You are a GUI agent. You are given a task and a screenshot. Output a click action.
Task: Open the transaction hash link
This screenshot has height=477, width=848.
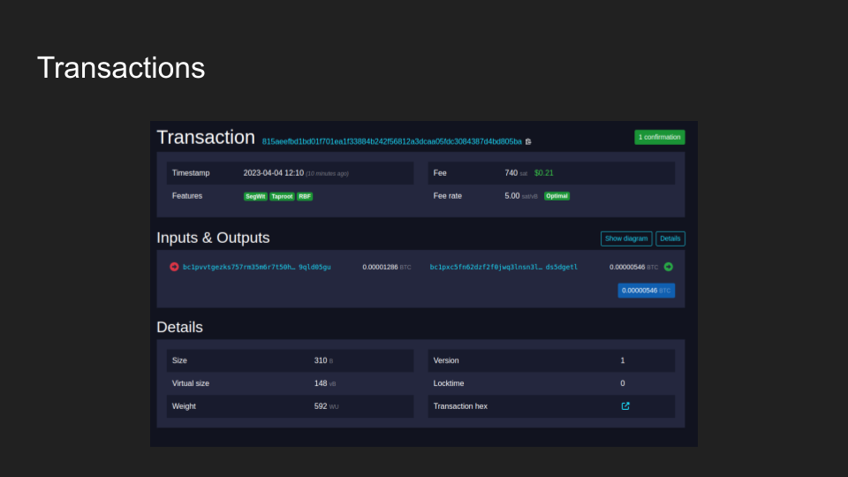[391, 141]
